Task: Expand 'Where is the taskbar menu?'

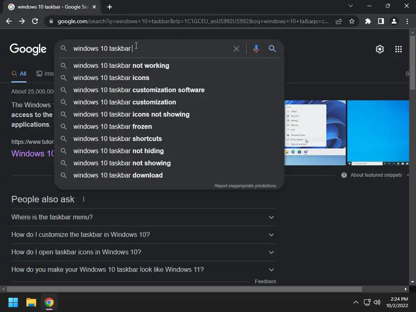Action: (143, 217)
